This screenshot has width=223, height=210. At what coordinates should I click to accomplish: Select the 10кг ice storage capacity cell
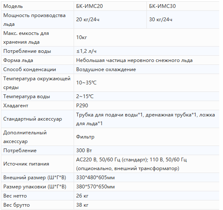click(x=146, y=37)
